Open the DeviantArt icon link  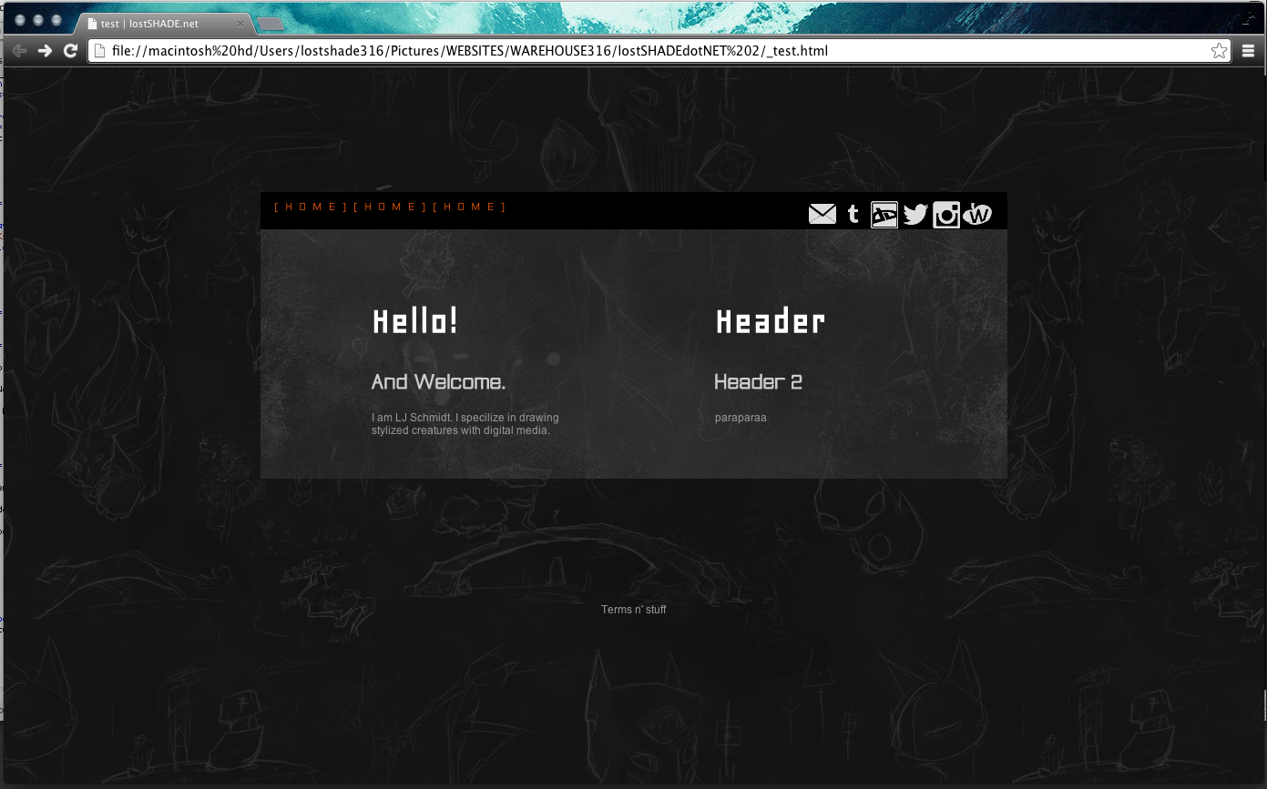[x=884, y=214]
